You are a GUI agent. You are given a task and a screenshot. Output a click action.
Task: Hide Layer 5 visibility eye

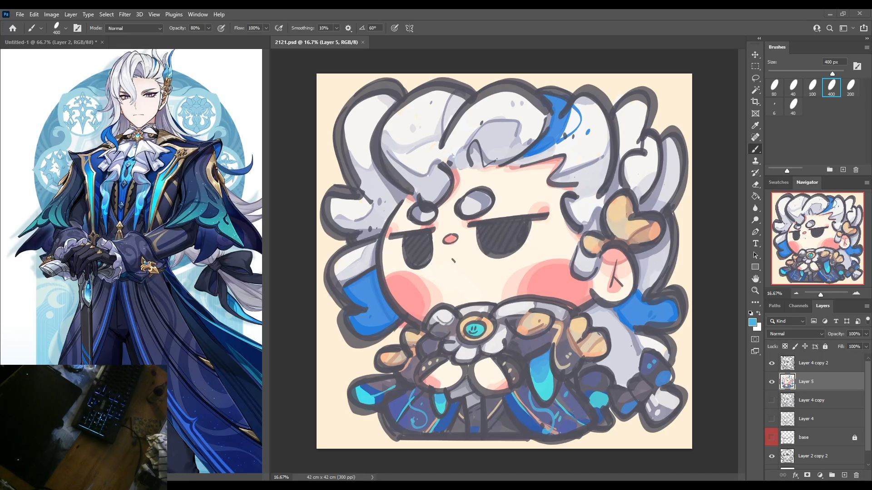772,382
